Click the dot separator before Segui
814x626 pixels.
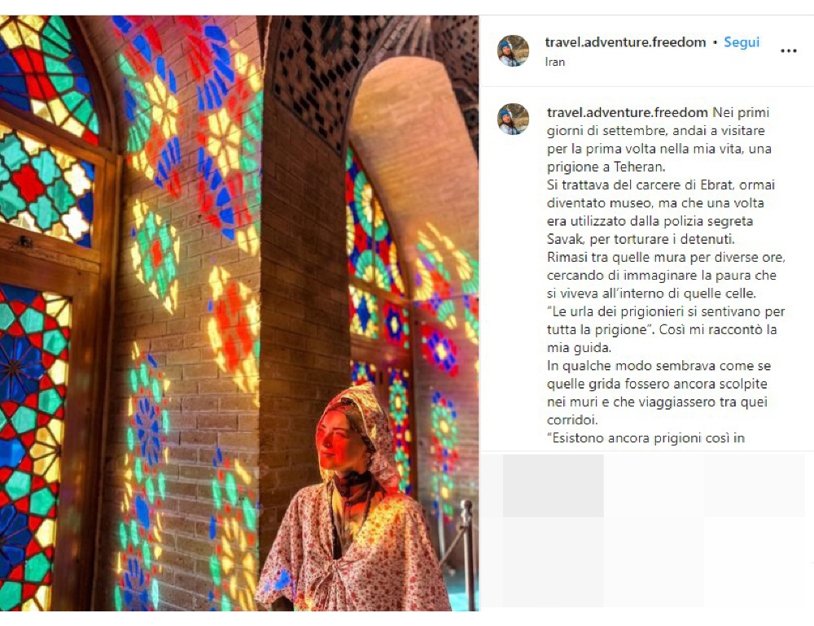(x=715, y=42)
